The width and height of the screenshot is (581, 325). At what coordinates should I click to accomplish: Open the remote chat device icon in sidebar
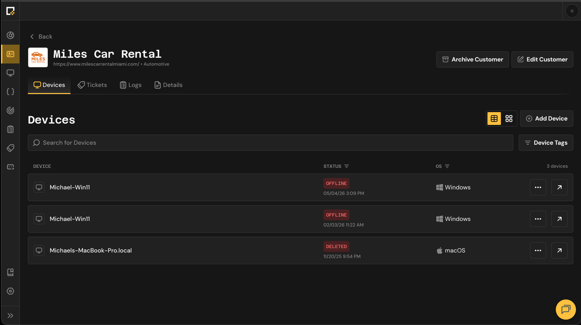coord(10,167)
